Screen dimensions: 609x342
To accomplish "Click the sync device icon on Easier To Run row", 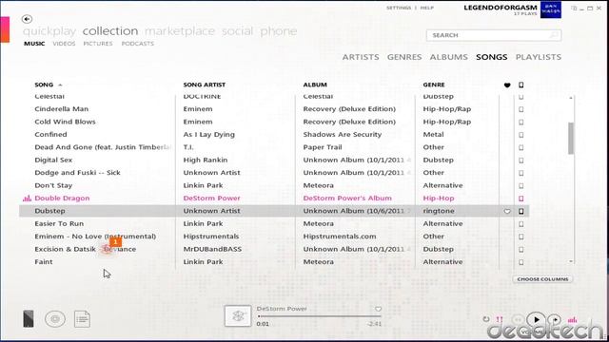I will coord(521,224).
